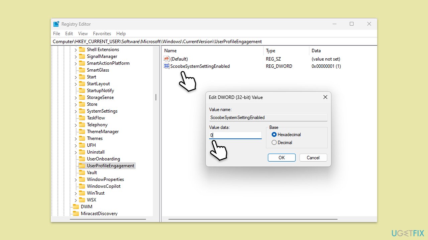
Task: Open the File menu
Action: tap(57, 33)
